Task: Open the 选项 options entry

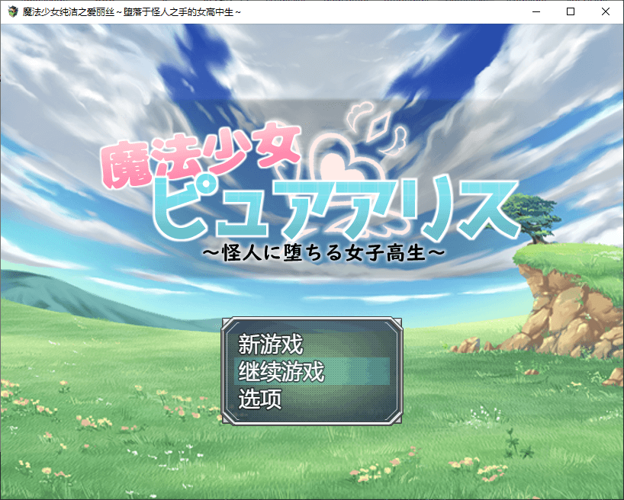Action: click(x=260, y=399)
